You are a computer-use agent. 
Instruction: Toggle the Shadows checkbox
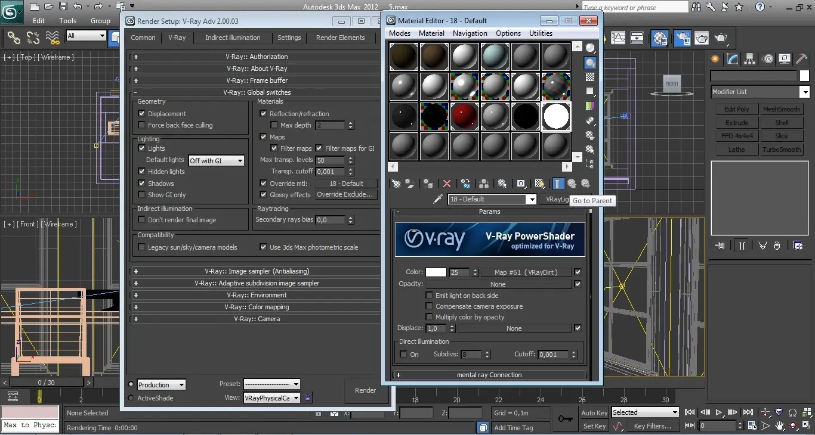pos(141,184)
